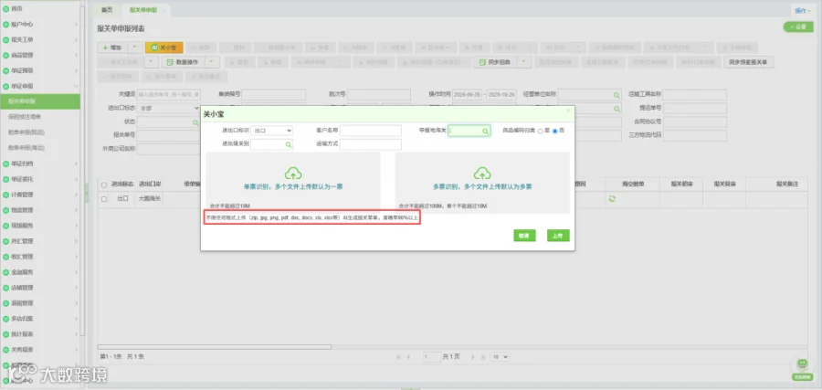Click the 单证归档 sidebar circle icon

pos(5,163)
